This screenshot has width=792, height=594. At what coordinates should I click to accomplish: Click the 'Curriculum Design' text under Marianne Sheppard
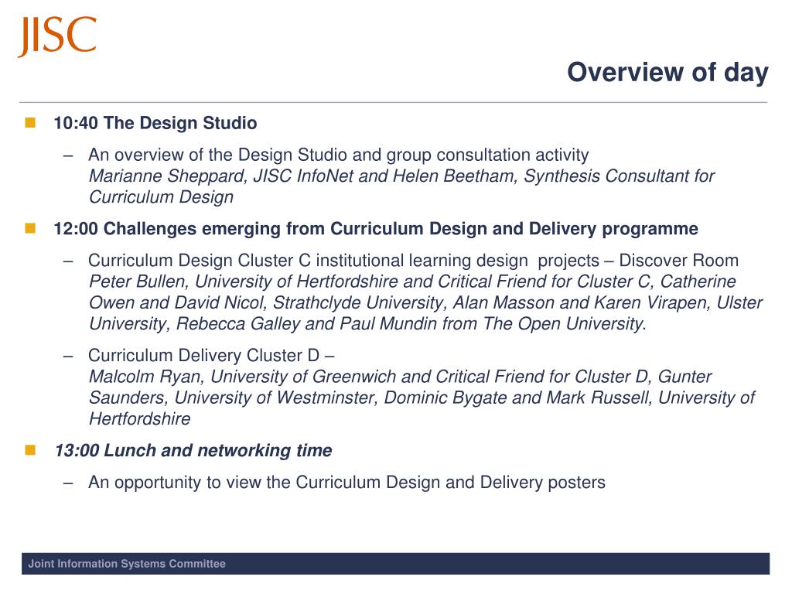point(161,197)
